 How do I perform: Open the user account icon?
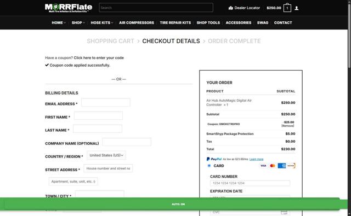coord(297,8)
